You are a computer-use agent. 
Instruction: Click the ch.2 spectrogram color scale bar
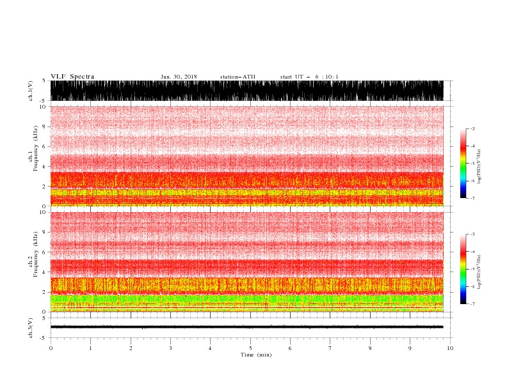click(x=463, y=269)
